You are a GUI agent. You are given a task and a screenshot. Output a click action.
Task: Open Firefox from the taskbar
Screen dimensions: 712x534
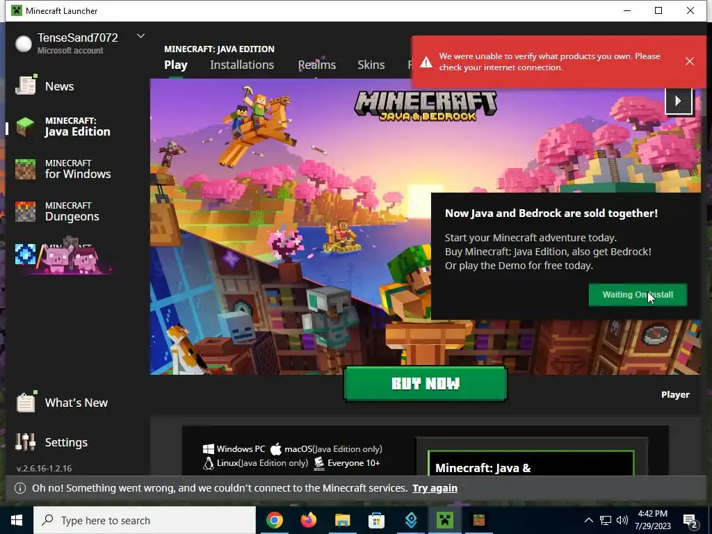point(308,520)
